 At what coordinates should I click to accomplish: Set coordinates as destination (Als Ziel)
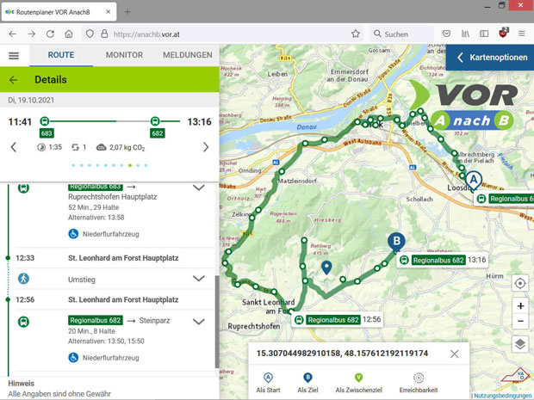click(x=307, y=383)
